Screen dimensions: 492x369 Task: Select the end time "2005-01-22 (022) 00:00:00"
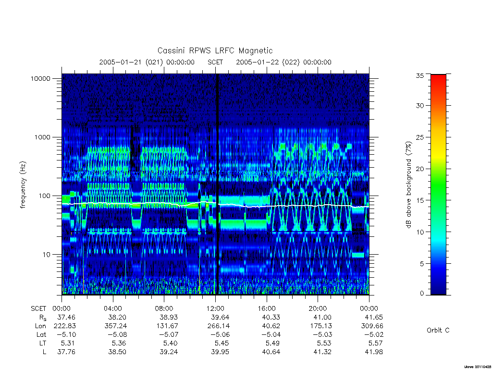pyautogui.click(x=283, y=62)
